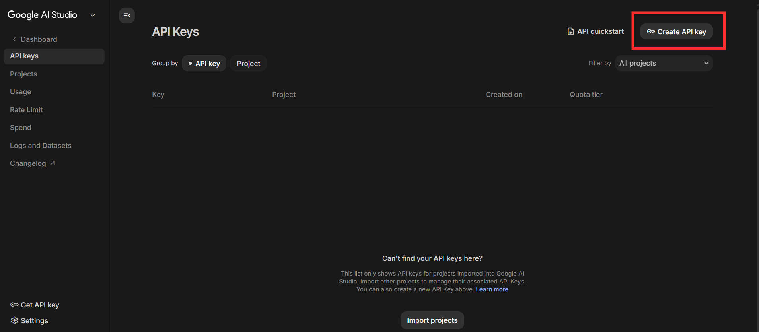
Task: Open the Rate Limit page
Action: point(26,110)
